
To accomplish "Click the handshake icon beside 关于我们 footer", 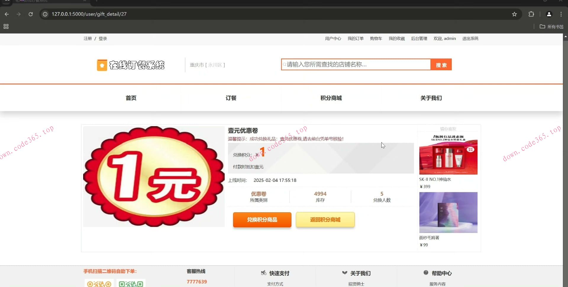I will point(345,273).
